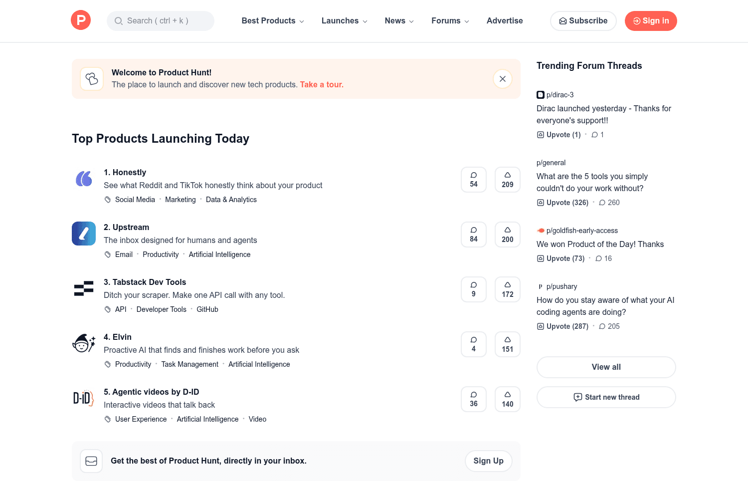The height and width of the screenshot is (499, 748).
Task: Open the 260 comments on the tools thread
Action: point(609,203)
